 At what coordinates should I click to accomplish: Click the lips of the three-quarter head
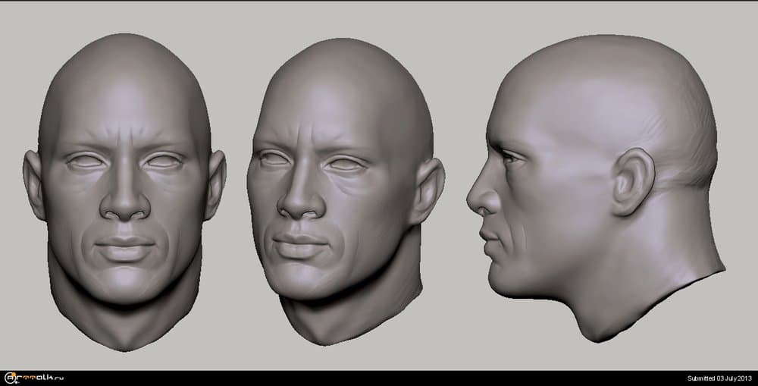click(298, 245)
